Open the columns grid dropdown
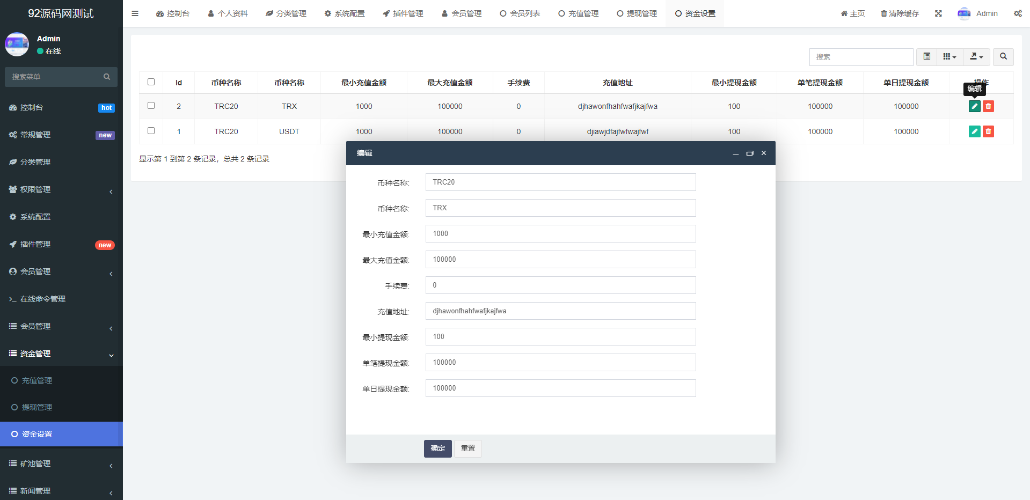The width and height of the screenshot is (1030, 500). click(x=949, y=57)
